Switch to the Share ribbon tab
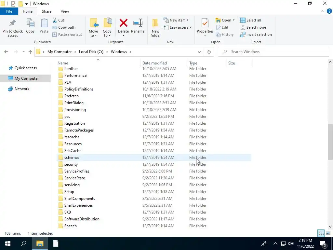 coord(47,11)
